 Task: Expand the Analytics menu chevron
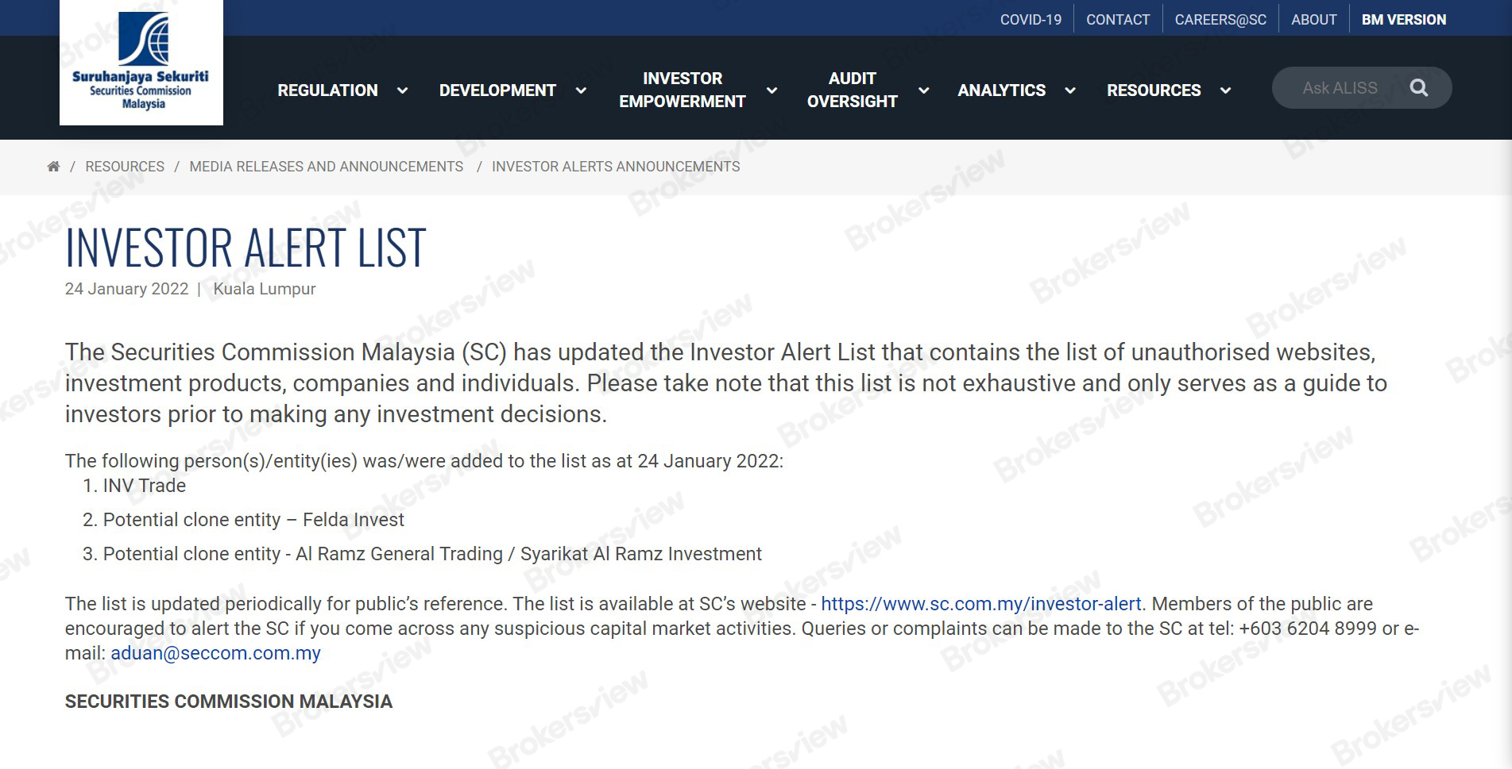point(1070,90)
